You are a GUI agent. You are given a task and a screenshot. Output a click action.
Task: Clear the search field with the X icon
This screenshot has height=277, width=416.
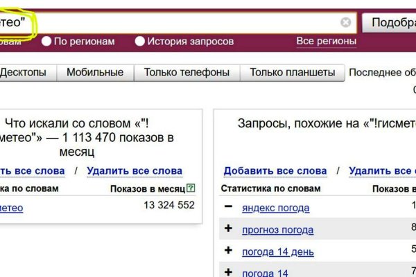coord(345,23)
